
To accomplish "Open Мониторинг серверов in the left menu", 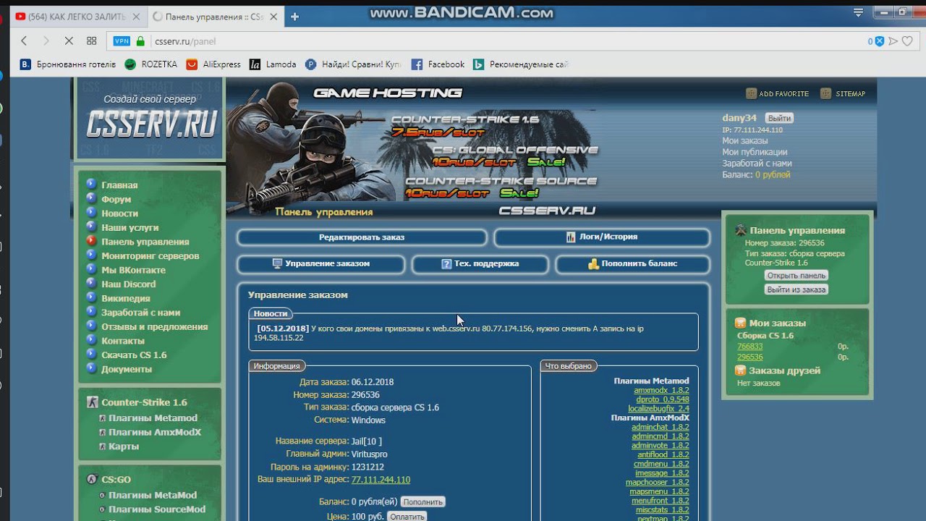I will pyautogui.click(x=150, y=255).
